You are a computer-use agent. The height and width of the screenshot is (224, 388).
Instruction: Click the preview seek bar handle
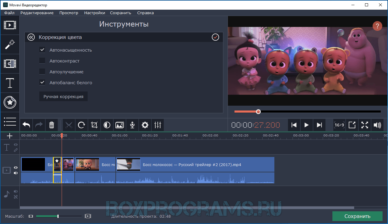click(x=258, y=112)
